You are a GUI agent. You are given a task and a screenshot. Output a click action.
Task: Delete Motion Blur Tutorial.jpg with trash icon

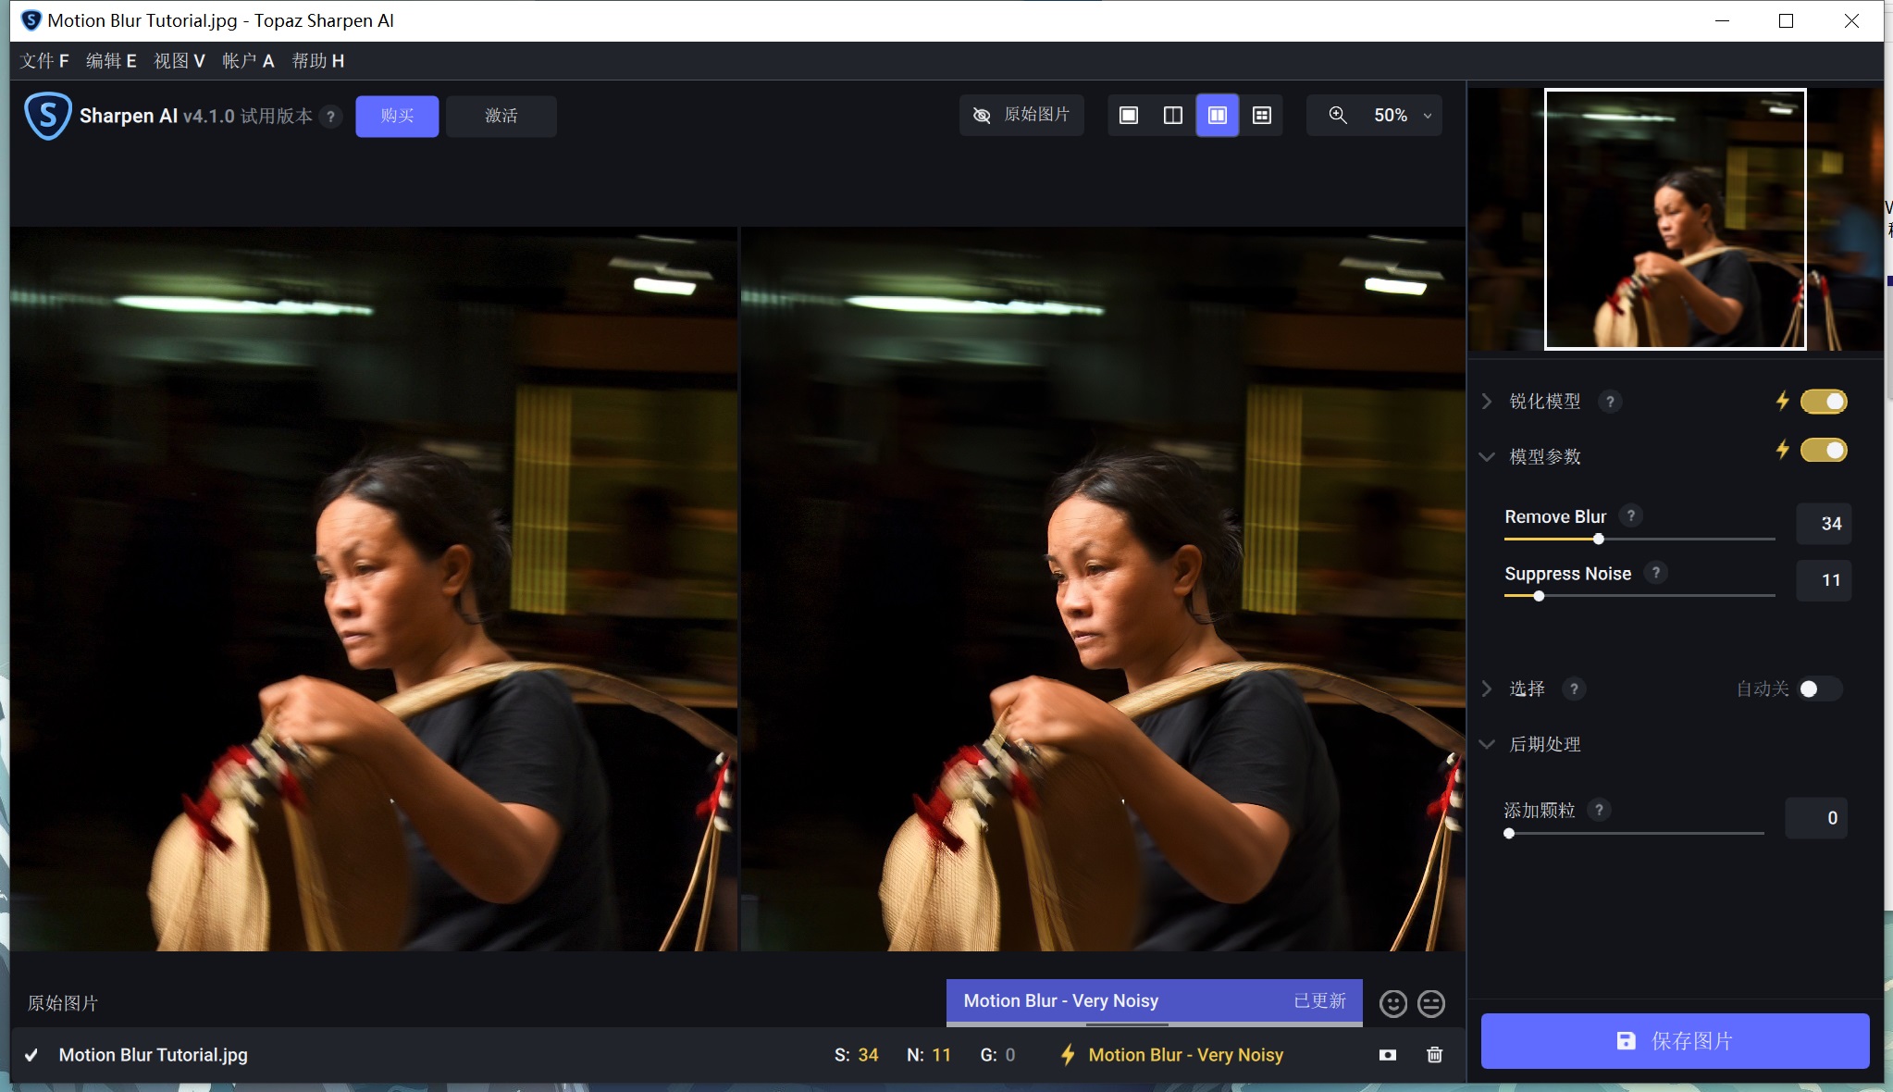pos(1434,1055)
